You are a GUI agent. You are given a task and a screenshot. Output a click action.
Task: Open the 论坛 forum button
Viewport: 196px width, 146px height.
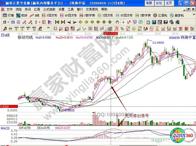[159, 3]
